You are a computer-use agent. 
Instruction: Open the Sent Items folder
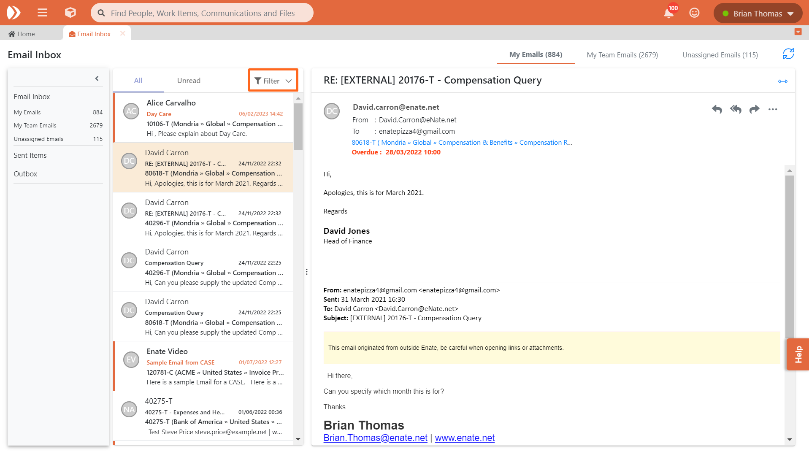click(x=30, y=155)
